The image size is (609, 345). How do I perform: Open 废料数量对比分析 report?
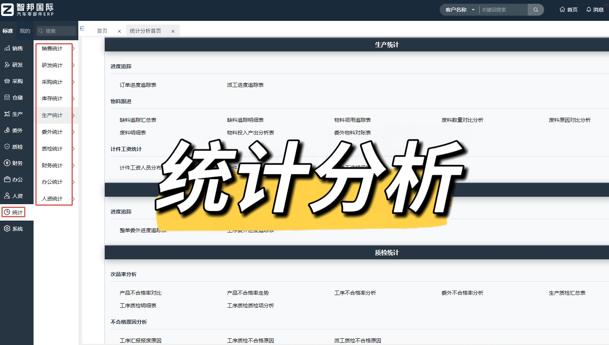[x=462, y=120]
